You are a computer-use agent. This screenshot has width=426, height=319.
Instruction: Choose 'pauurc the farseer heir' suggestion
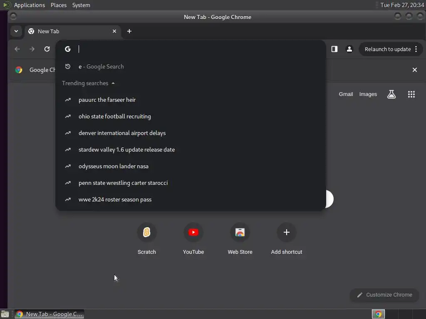pos(191,100)
